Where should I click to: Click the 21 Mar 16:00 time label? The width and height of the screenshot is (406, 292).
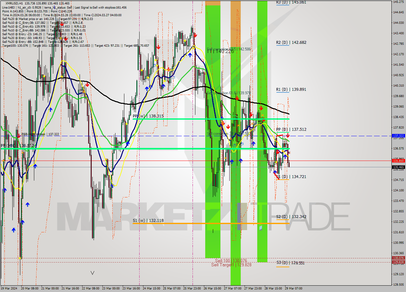click(70, 289)
